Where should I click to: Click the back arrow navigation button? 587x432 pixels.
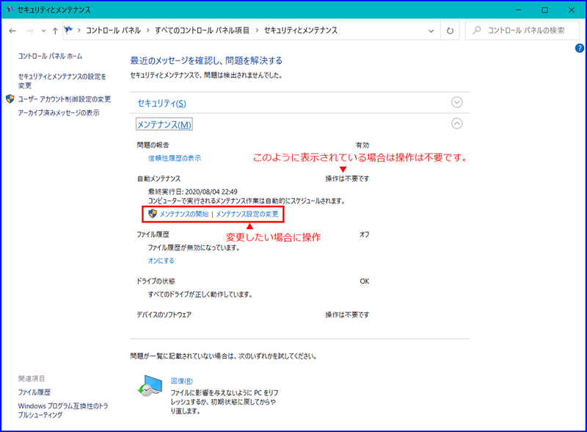point(12,31)
